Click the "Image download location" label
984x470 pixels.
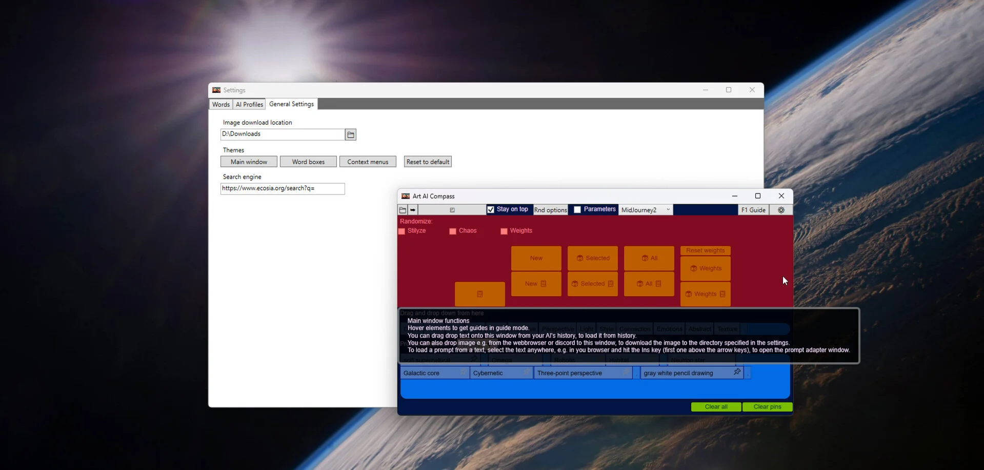(257, 122)
